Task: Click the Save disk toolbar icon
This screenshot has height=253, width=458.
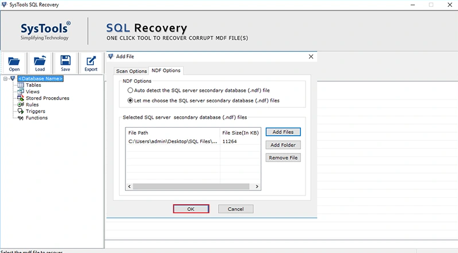Action: coord(66,60)
